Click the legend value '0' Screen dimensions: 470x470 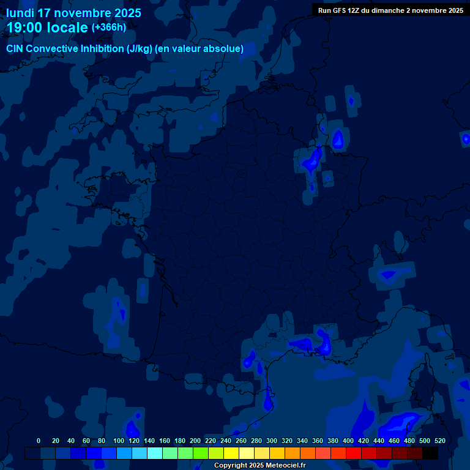[x=39, y=441]
